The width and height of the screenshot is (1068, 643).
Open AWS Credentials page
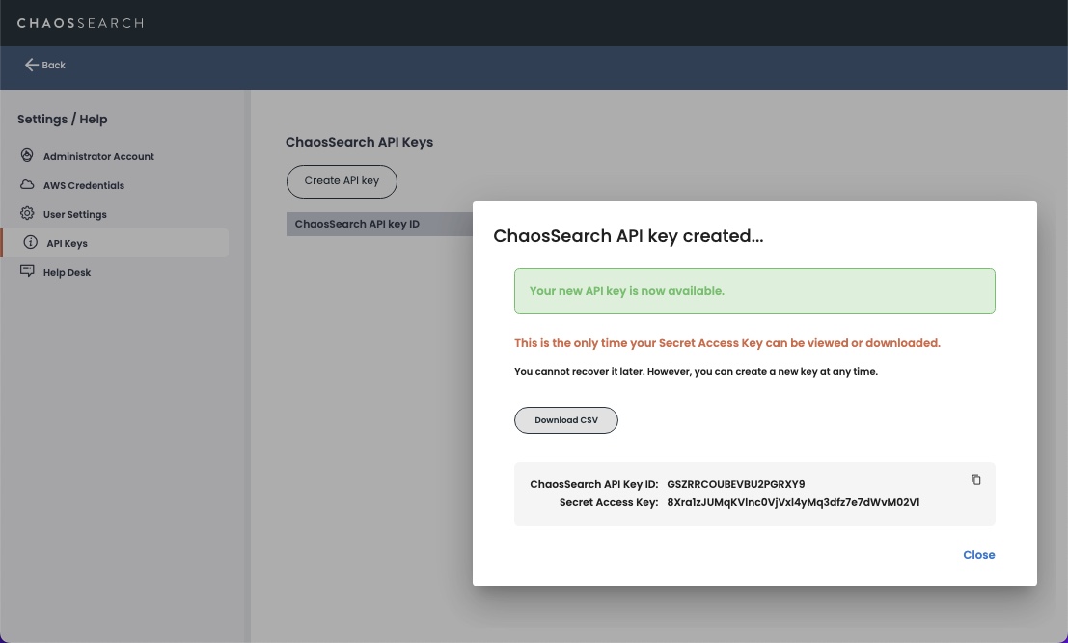[x=84, y=185]
